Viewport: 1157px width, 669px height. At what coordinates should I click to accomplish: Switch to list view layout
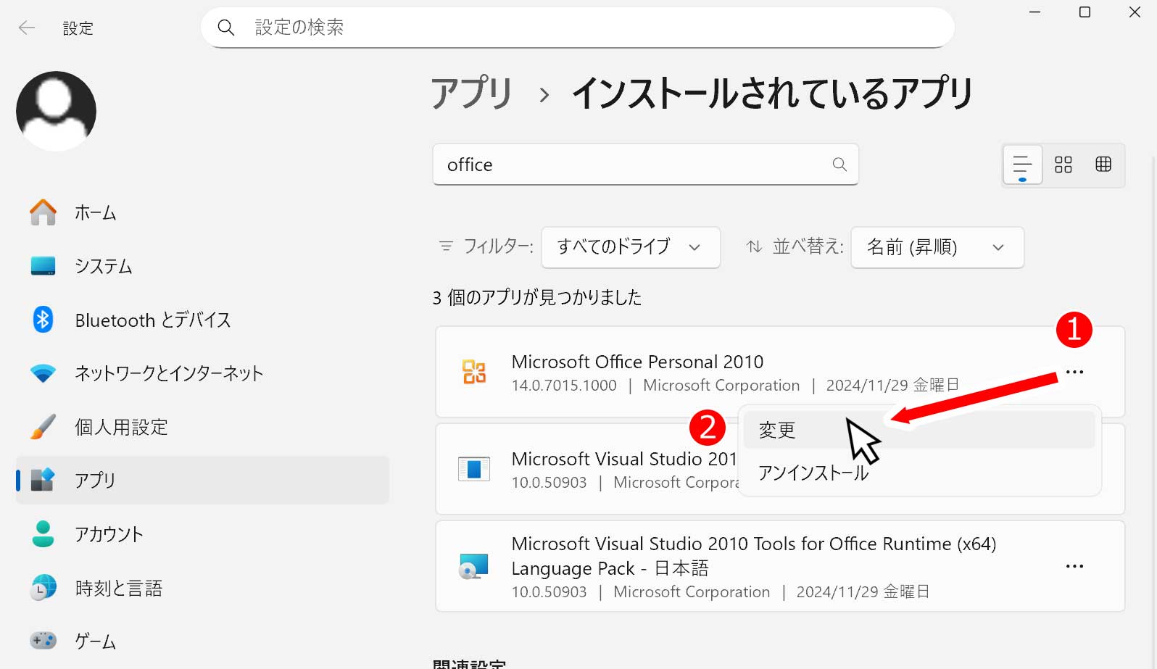(1022, 165)
